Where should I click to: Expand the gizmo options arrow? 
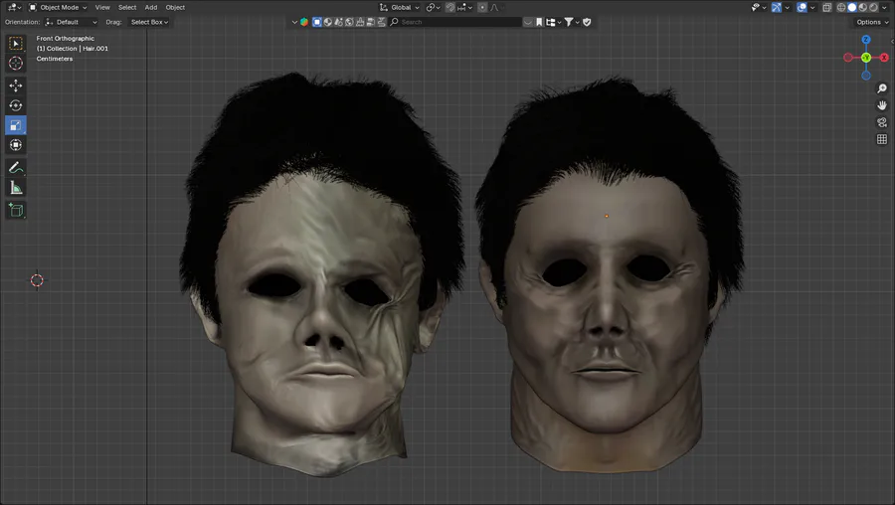click(x=788, y=7)
